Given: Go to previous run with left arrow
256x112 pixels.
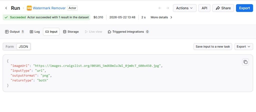Looking at the screenshot, I should tap(160, 8).
